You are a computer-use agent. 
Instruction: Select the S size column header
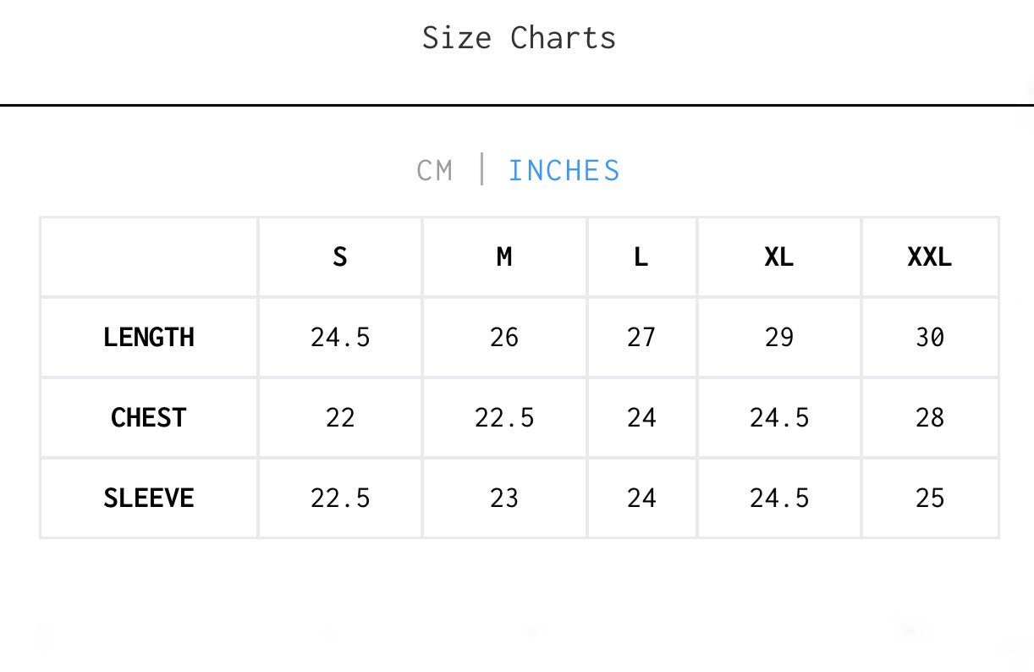[x=340, y=256]
